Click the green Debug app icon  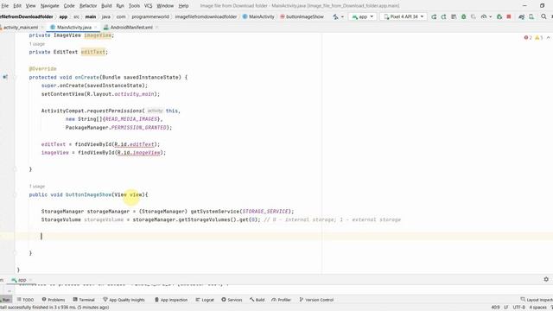[463, 16]
